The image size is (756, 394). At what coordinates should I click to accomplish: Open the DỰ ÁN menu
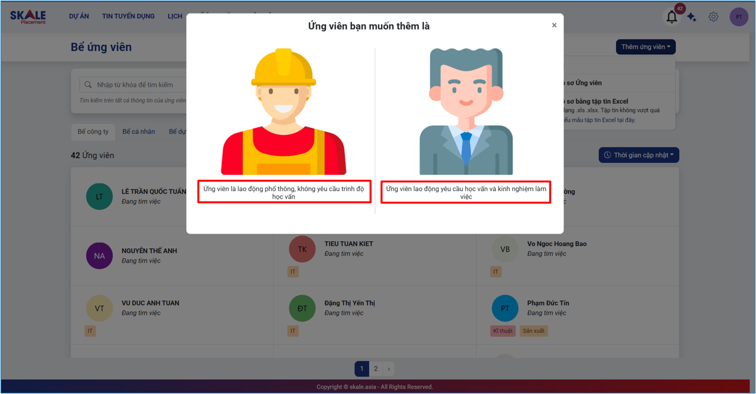(79, 17)
